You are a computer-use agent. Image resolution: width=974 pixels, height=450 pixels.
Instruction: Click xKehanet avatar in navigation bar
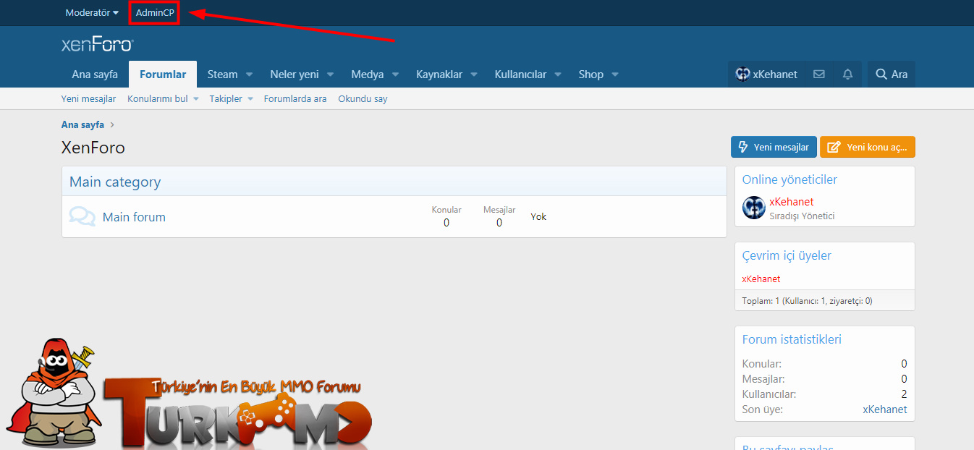[x=742, y=74]
